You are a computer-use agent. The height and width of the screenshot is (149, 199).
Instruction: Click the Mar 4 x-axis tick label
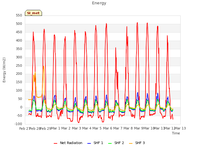coord(87,128)
